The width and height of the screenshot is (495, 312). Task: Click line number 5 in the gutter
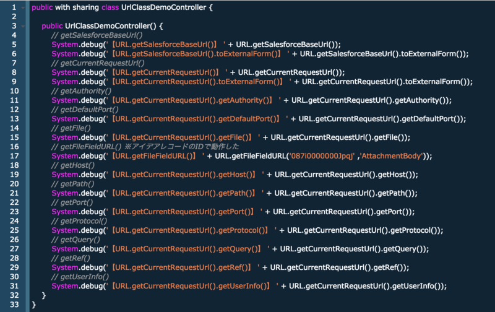pyautogui.click(x=14, y=45)
